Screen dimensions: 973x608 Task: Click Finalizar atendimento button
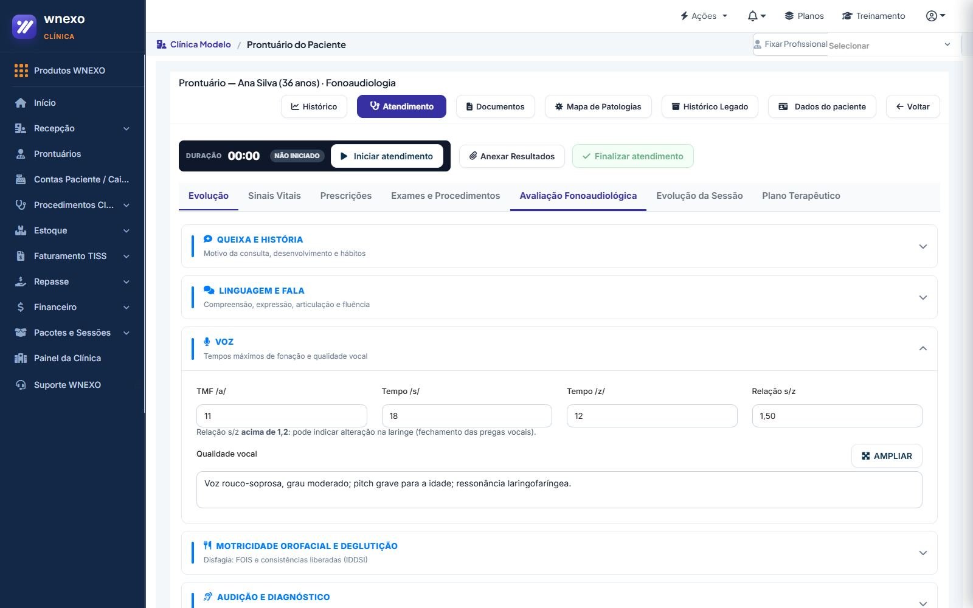[632, 156]
